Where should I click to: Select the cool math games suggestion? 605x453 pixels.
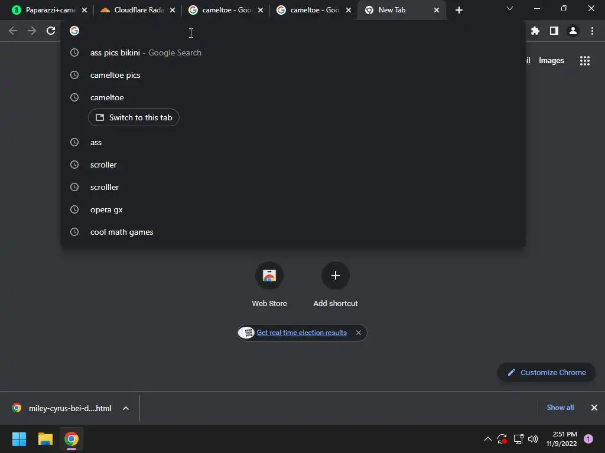(293, 232)
